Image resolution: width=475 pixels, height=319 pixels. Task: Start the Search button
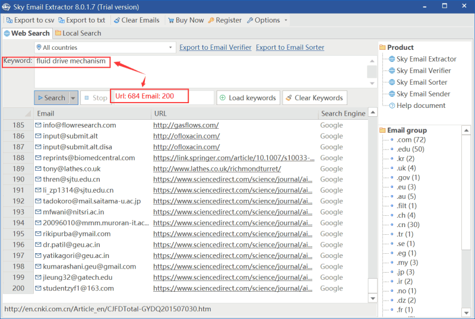52,98
